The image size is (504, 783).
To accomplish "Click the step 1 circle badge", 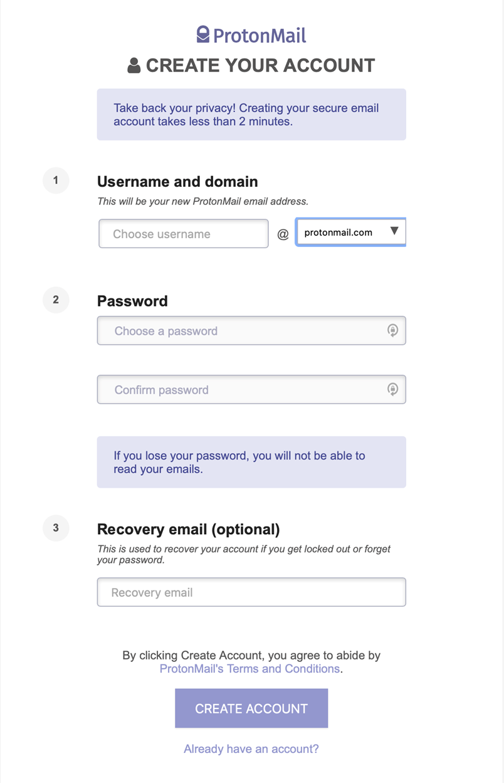I will [x=56, y=181].
